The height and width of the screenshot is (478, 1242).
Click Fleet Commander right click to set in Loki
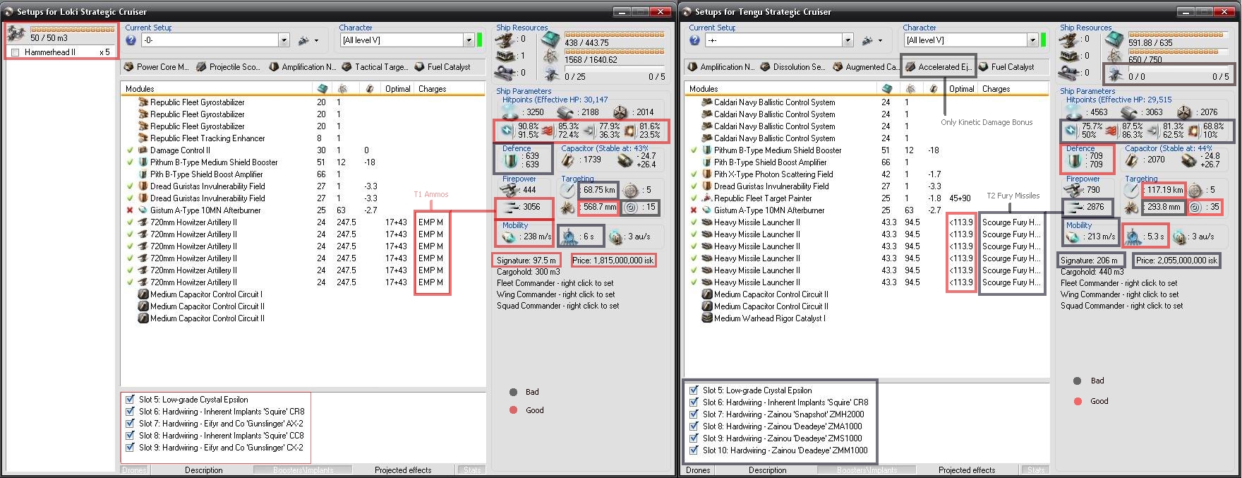click(x=555, y=283)
